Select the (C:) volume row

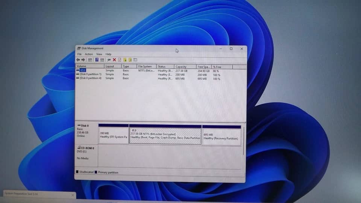pyautogui.click(x=161, y=71)
